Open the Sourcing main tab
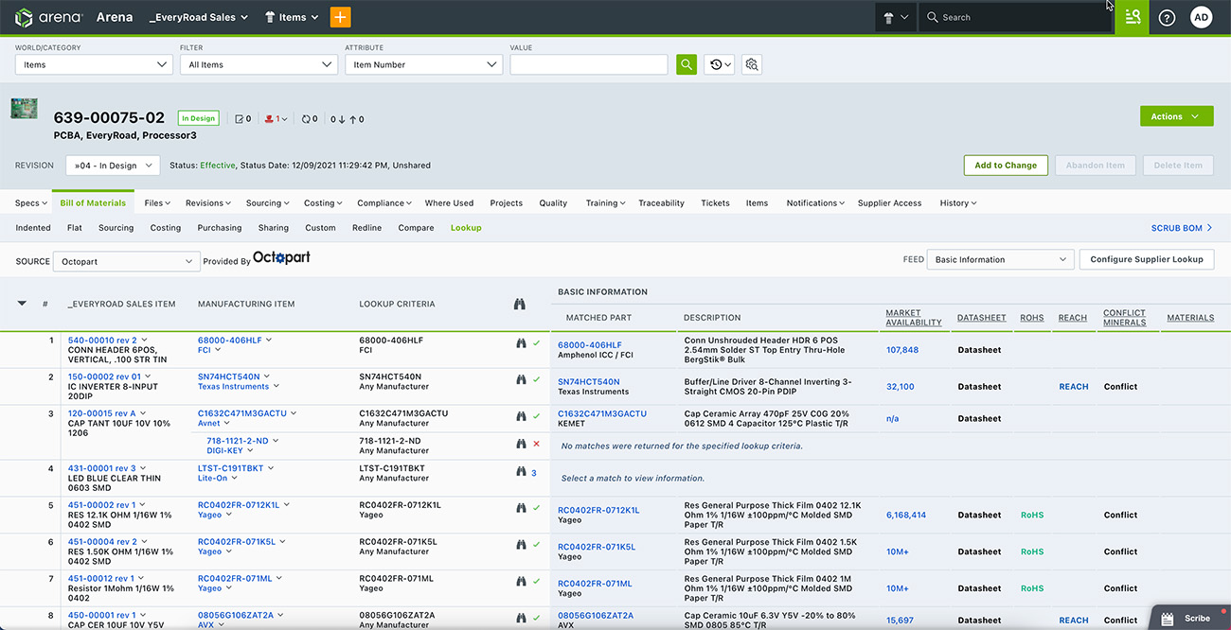Screen dimensions: 1231x630 pyautogui.click(x=267, y=202)
